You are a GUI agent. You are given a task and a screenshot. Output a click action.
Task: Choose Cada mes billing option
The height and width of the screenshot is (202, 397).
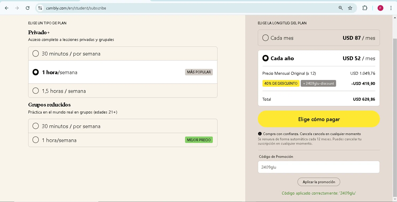click(319, 38)
